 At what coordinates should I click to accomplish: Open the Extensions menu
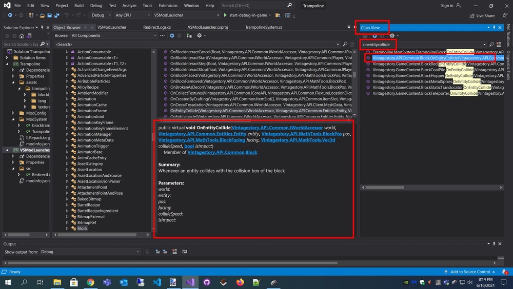[x=168, y=6]
